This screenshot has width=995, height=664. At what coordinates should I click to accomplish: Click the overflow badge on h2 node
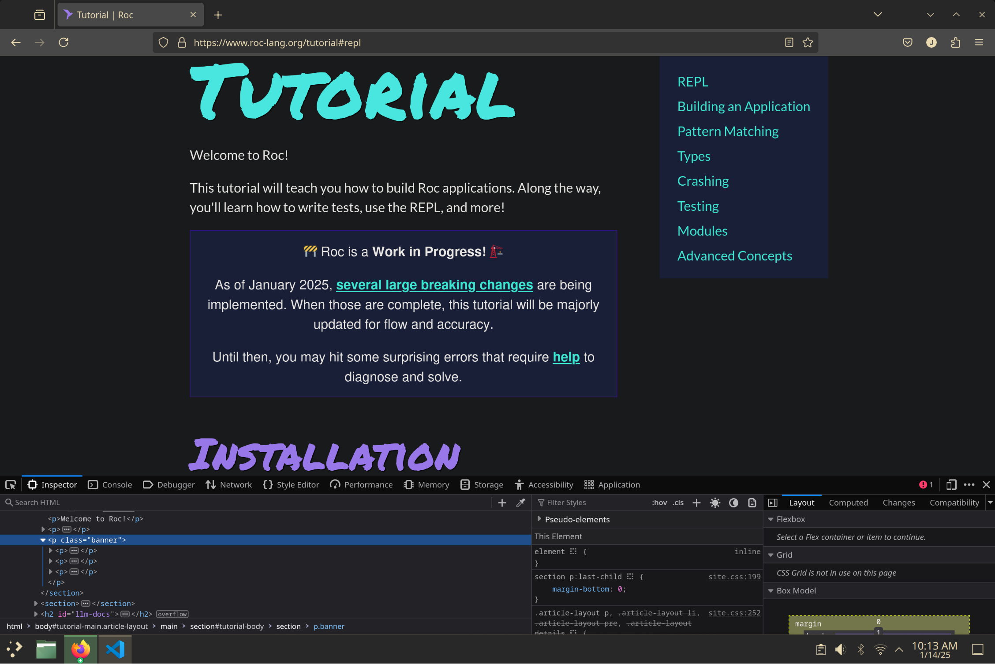172,615
